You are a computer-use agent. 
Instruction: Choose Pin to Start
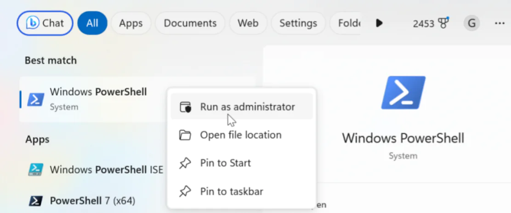(x=242, y=163)
